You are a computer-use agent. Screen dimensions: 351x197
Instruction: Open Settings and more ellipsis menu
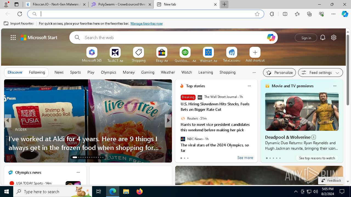pyautogui.click(x=333, y=14)
